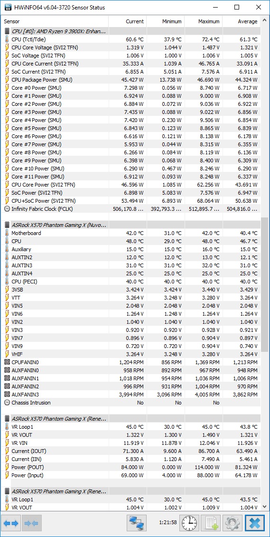This screenshot has height=537, width=270.
Task: Click the collapse columns arrows button
Action: [32, 523]
